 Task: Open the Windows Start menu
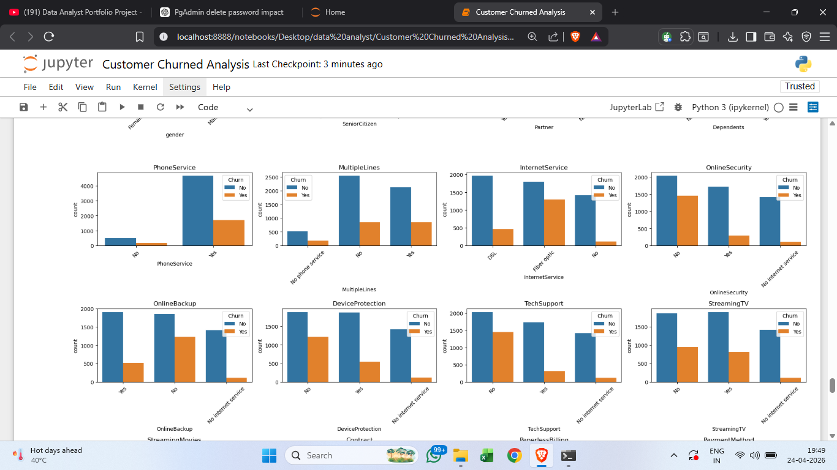270,455
